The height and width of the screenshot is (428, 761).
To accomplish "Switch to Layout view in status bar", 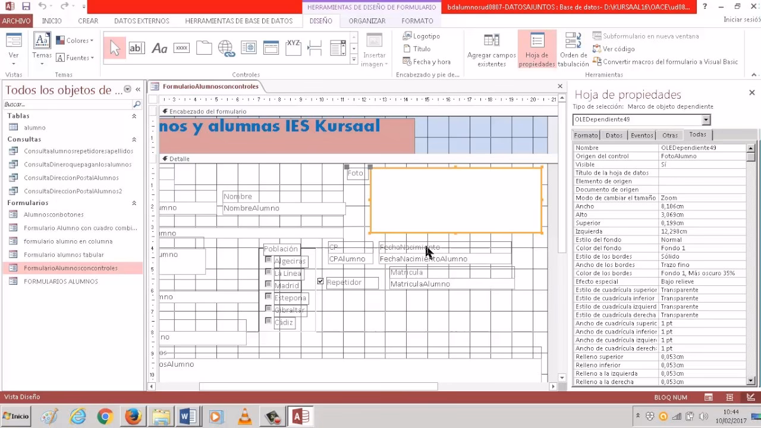I will [729, 397].
